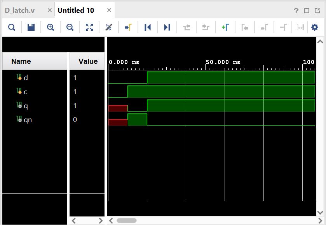
Task: Select signal d in Name column
Action: 26,78
